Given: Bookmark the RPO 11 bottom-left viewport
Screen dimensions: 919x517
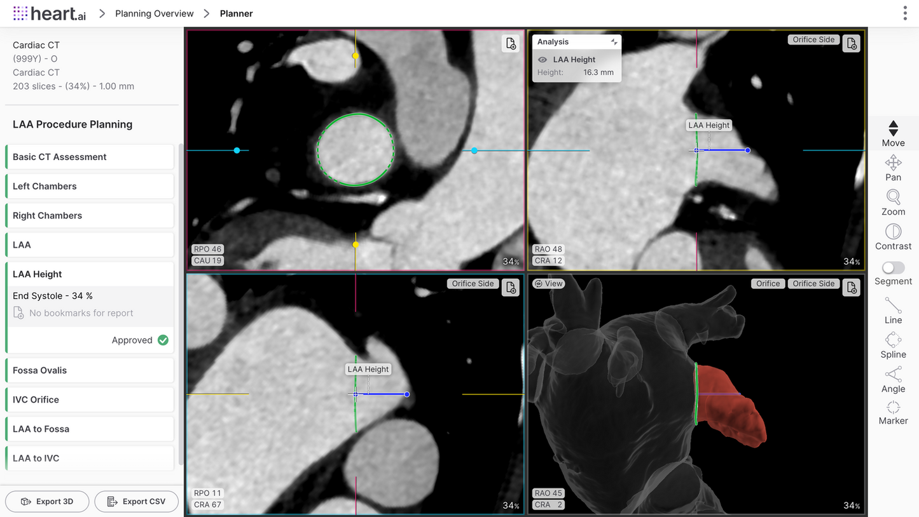Looking at the screenshot, I should click(511, 287).
